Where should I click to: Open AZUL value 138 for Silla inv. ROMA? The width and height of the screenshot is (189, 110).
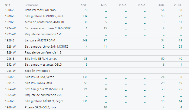click(x=84, y=77)
